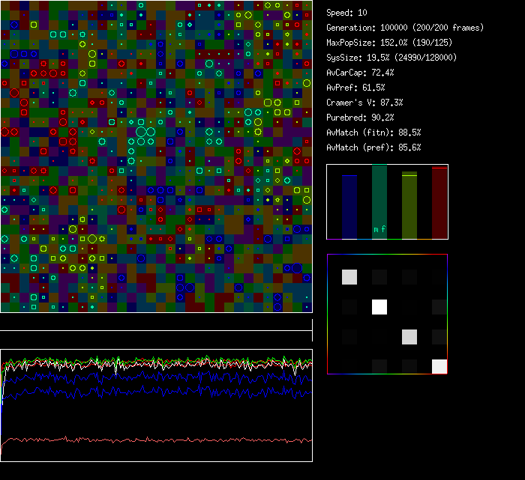
Task: Select the light gray cell in matrix third row
Action: pyautogui.click(x=409, y=337)
